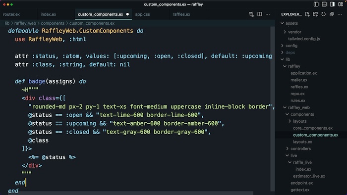Open layouts.ex in the Explorer
Image resolution: width=347 pixels, height=195 pixels.
tap(302, 142)
